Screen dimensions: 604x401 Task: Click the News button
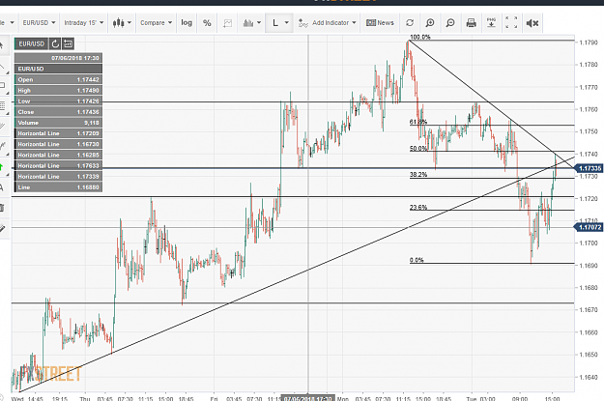coord(380,23)
